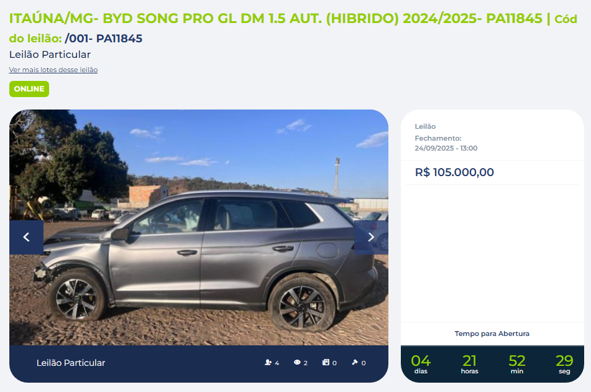
Task: Click the 21 horas countdown counter
Action: pyautogui.click(x=470, y=364)
